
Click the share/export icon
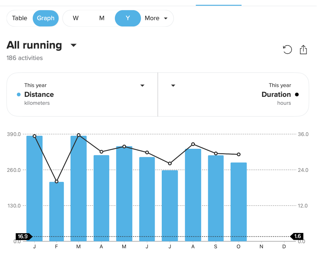click(x=303, y=50)
